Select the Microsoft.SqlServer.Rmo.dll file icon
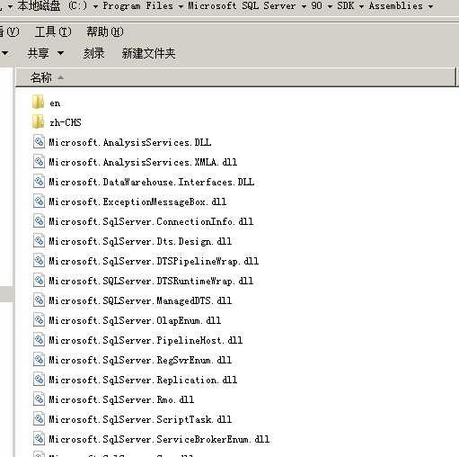This screenshot has width=459, height=457. [39, 399]
